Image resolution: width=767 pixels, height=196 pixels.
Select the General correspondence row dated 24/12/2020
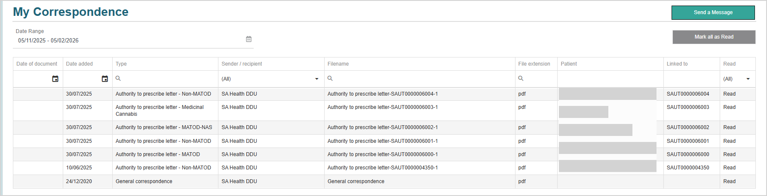tap(144, 181)
